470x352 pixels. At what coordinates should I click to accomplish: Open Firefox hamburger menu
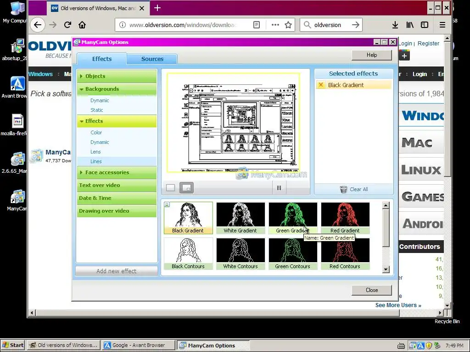pyautogui.click(x=442, y=25)
